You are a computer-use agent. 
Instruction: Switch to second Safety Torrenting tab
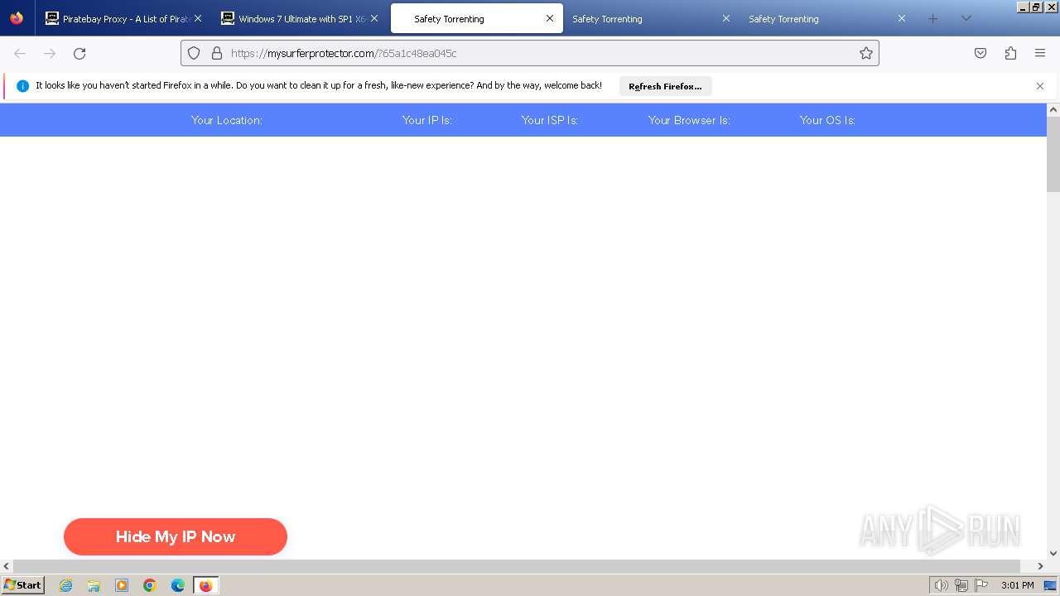pos(652,18)
